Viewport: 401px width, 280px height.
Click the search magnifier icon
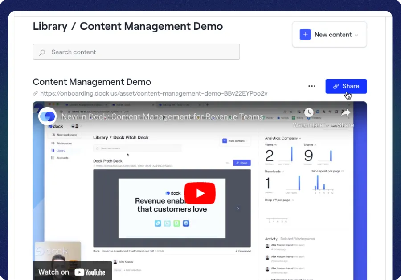[x=42, y=52]
